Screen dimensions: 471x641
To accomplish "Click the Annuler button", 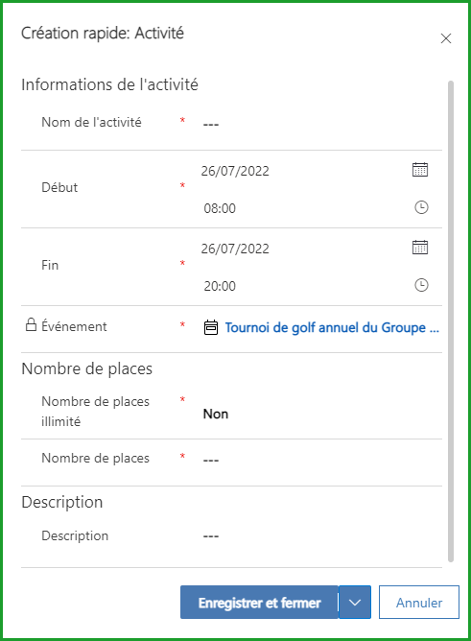I will click(419, 603).
